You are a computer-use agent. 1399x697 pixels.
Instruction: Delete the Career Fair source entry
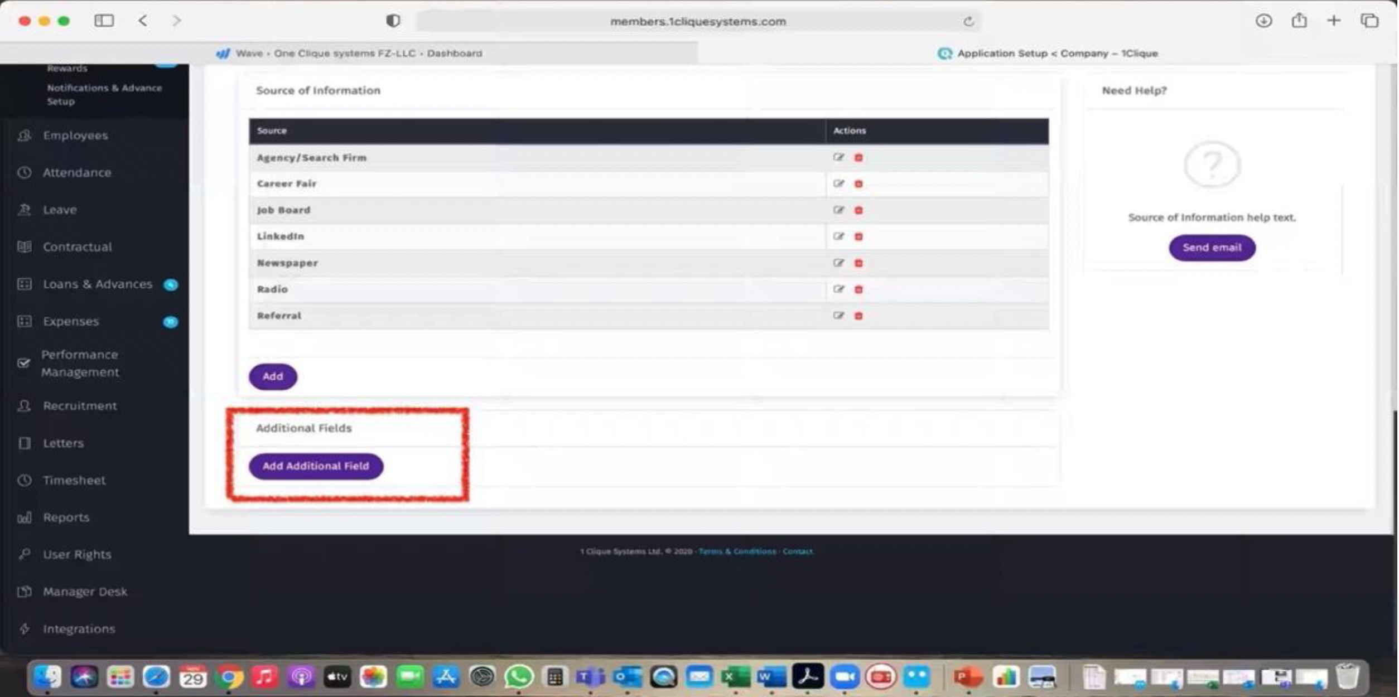(x=859, y=184)
